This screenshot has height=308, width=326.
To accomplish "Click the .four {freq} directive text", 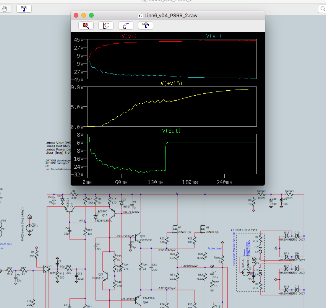I will point(58,153).
